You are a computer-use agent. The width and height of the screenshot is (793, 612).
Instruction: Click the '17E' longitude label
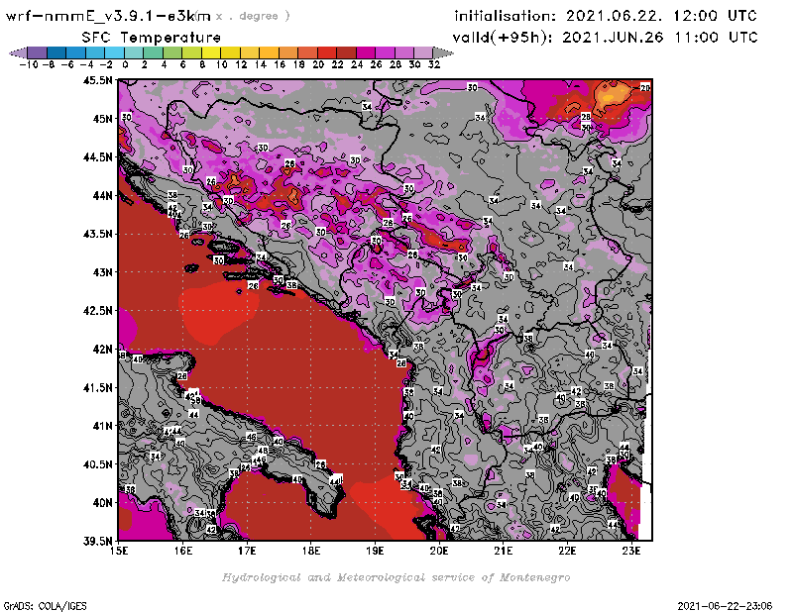pos(247,551)
